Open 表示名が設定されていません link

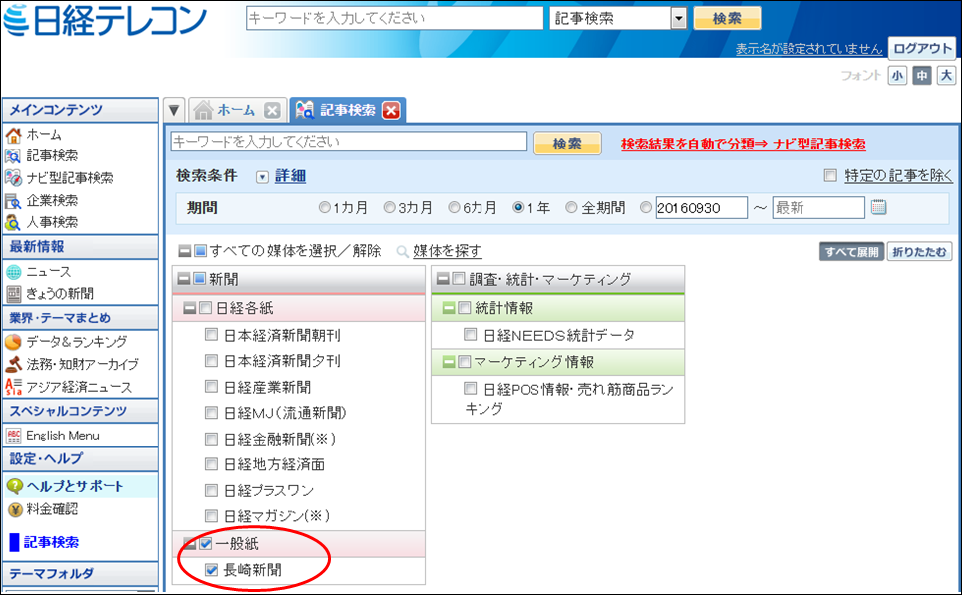point(808,49)
